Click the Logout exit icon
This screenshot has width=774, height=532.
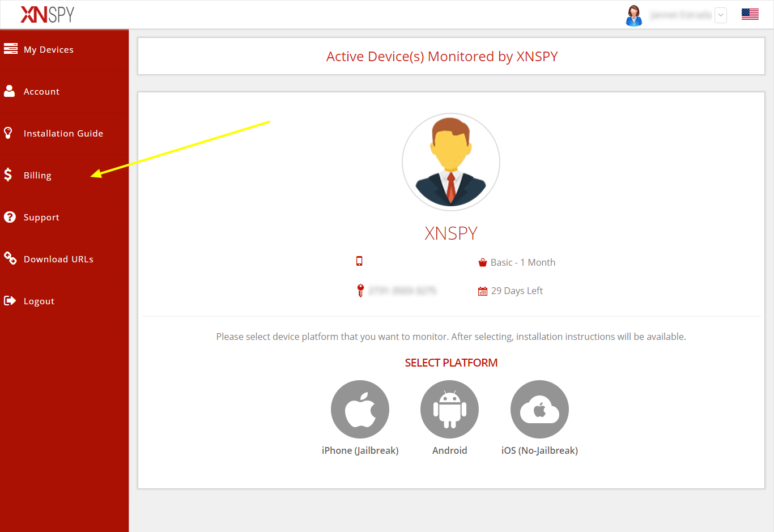coord(10,300)
